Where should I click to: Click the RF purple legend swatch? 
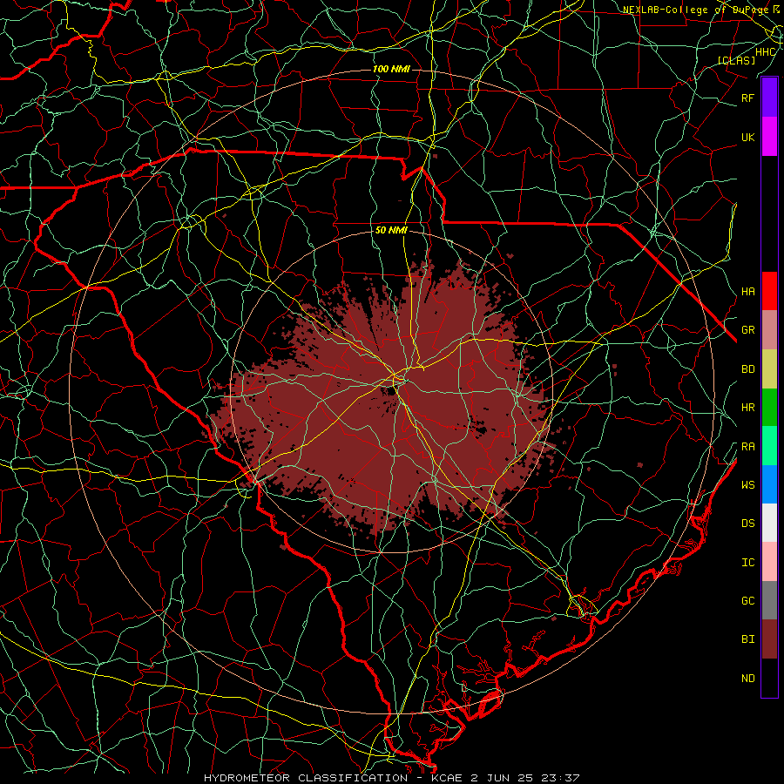click(x=769, y=98)
